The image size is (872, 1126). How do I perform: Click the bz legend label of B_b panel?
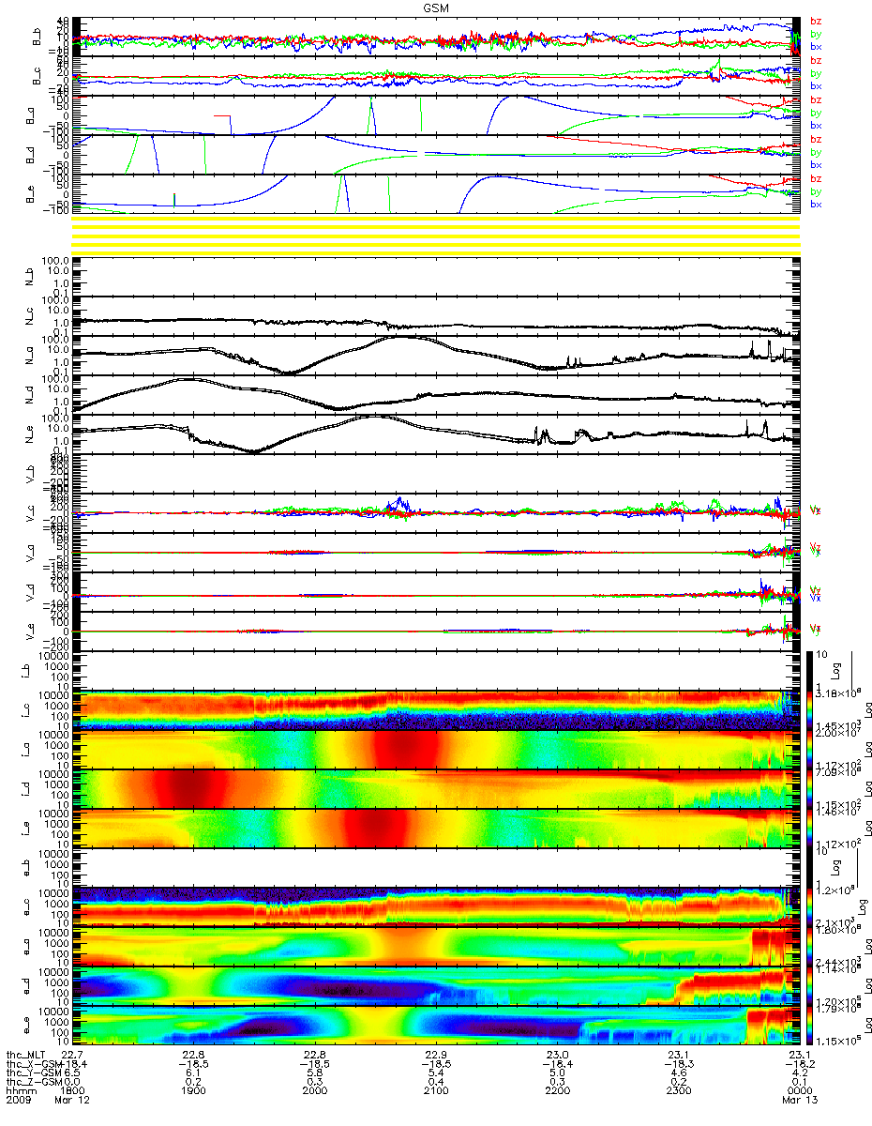click(x=816, y=21)
